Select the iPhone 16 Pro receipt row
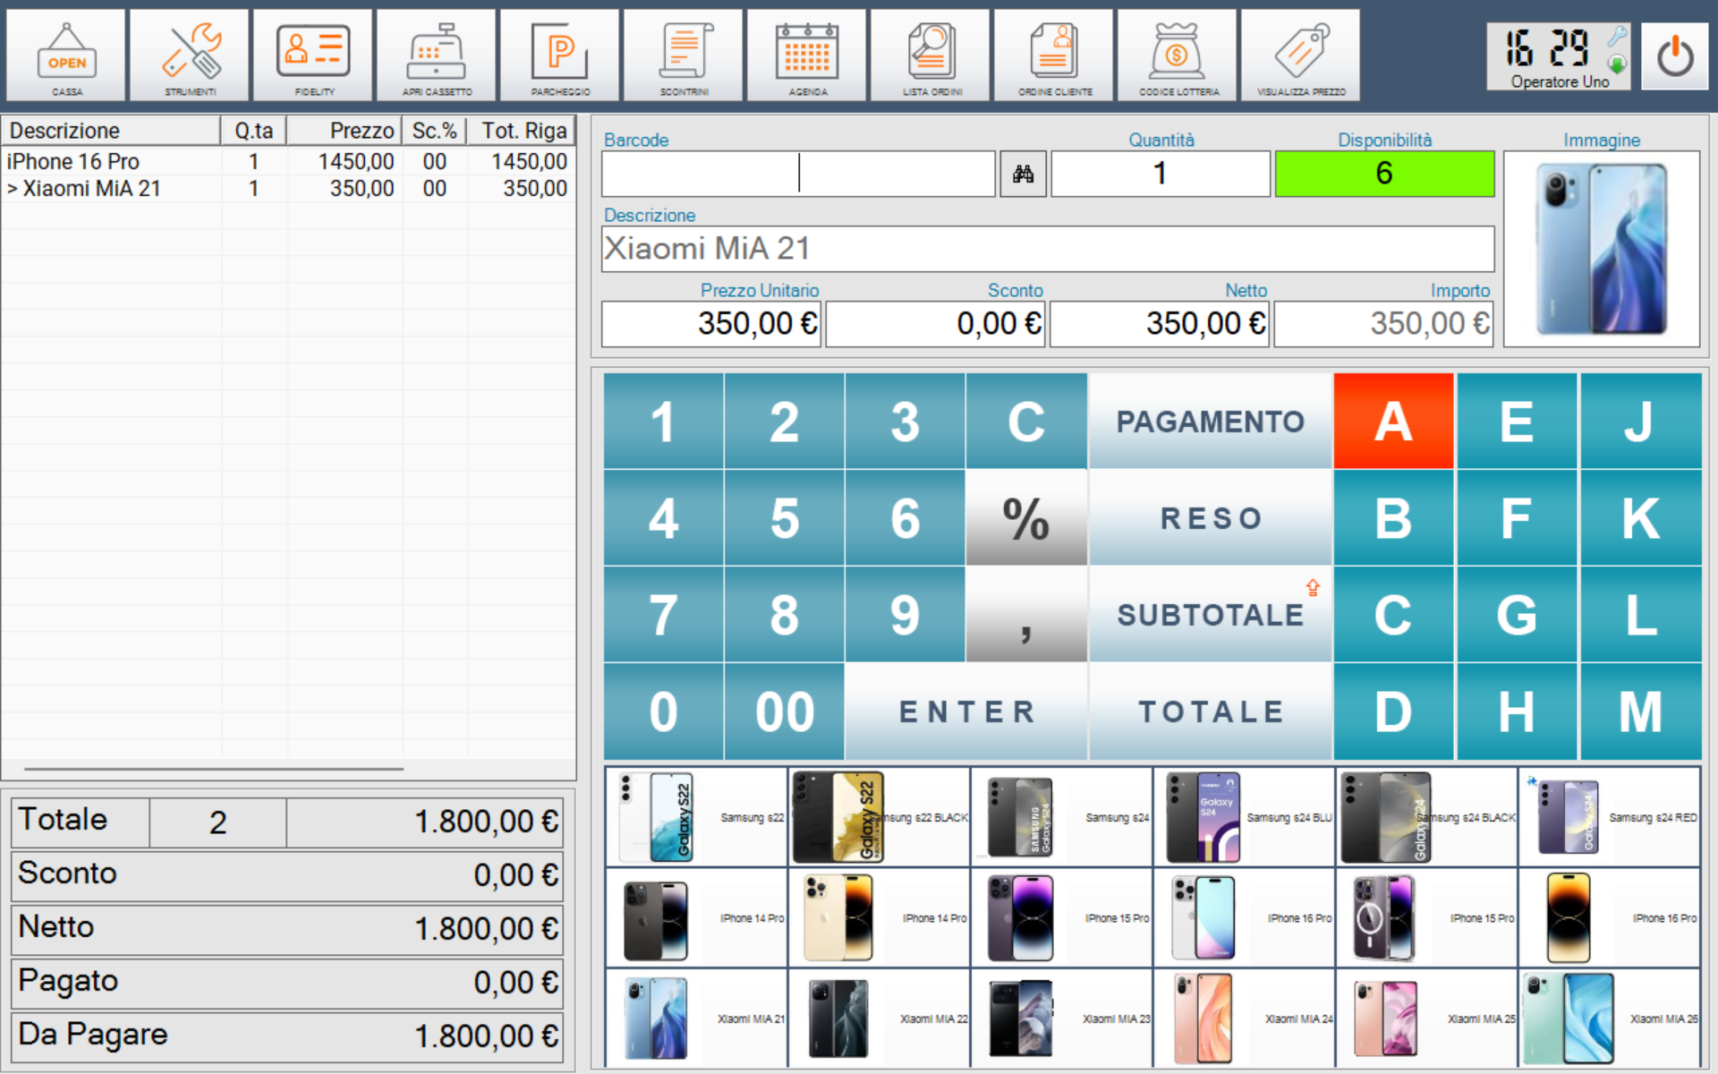 pyautogui.click(x=288, y=161)
